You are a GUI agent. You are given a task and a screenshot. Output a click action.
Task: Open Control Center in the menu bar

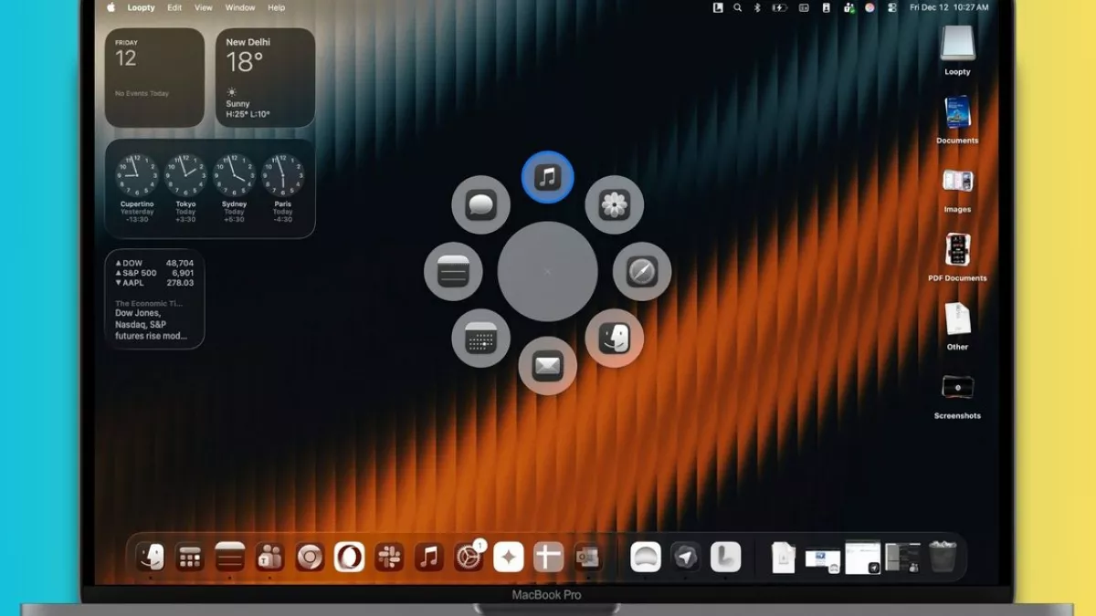pos(892,7)
